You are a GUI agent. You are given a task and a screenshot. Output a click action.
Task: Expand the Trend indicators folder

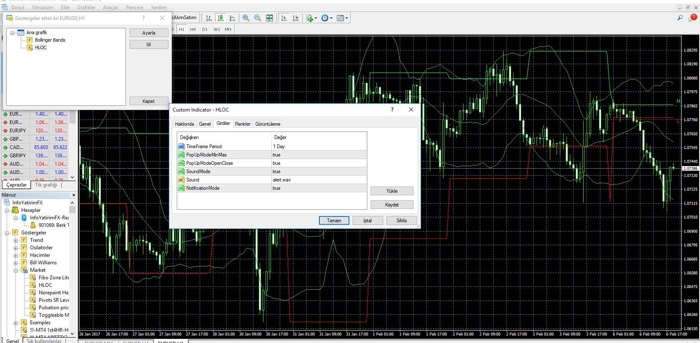15,240
